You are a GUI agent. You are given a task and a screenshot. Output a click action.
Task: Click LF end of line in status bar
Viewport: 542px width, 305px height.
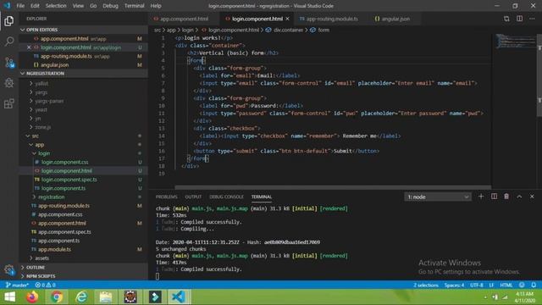pyautogui.click(x=491, y=285)
